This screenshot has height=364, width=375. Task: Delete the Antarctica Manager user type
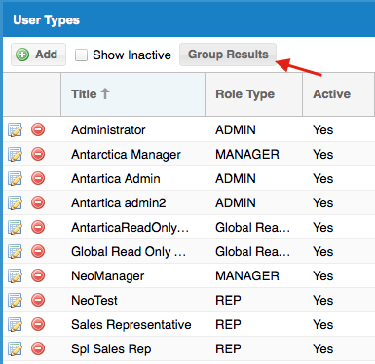(x=38, y=154)
